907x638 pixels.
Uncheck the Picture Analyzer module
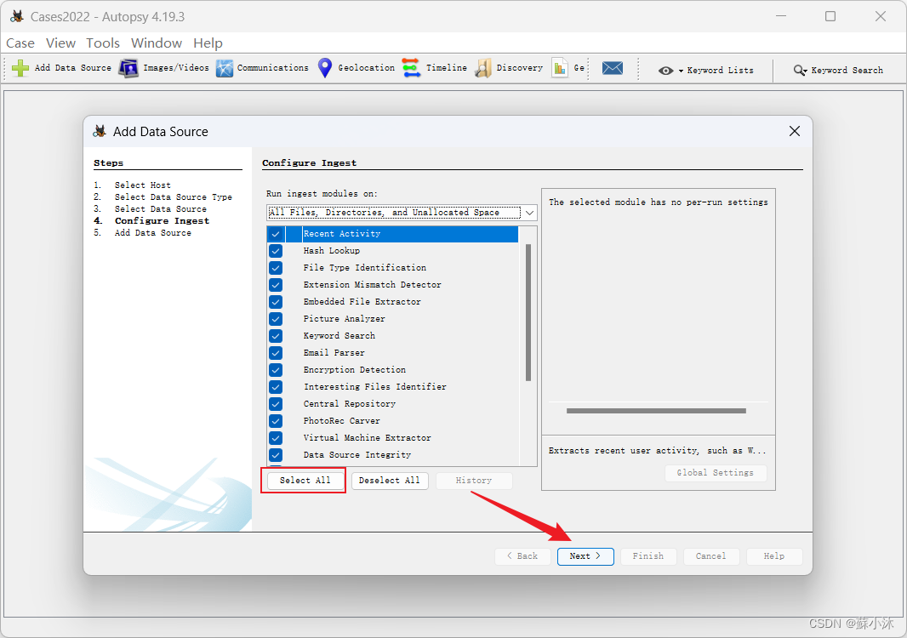point(276,319)
